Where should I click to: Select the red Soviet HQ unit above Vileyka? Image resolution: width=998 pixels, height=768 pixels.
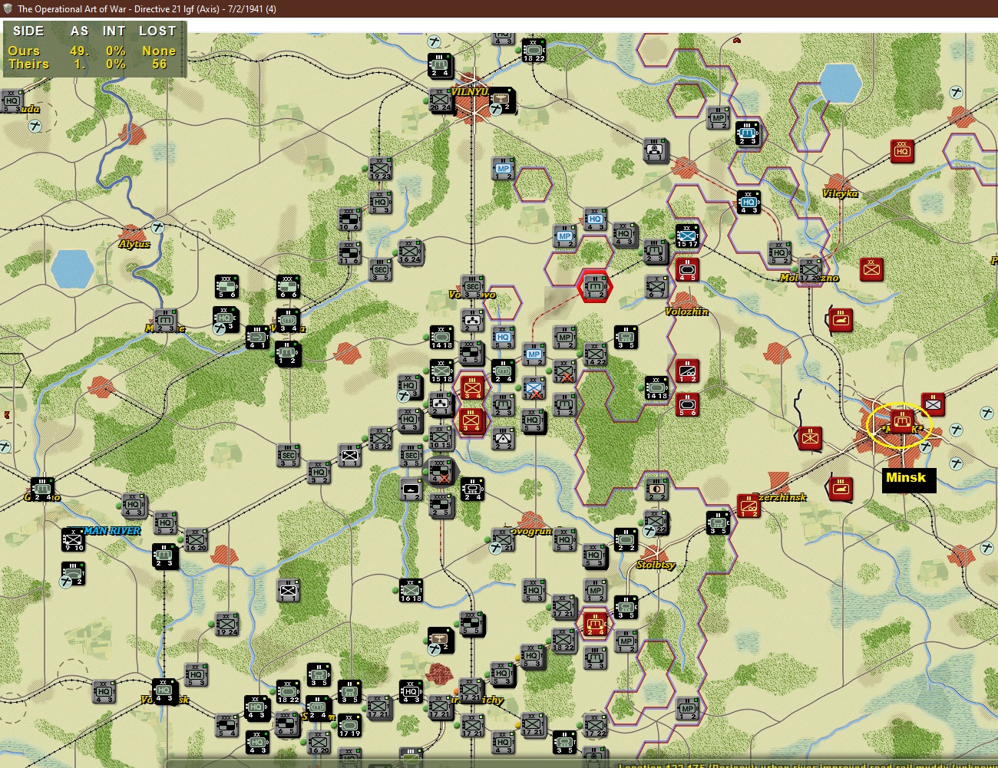click(x=902, y=151)
